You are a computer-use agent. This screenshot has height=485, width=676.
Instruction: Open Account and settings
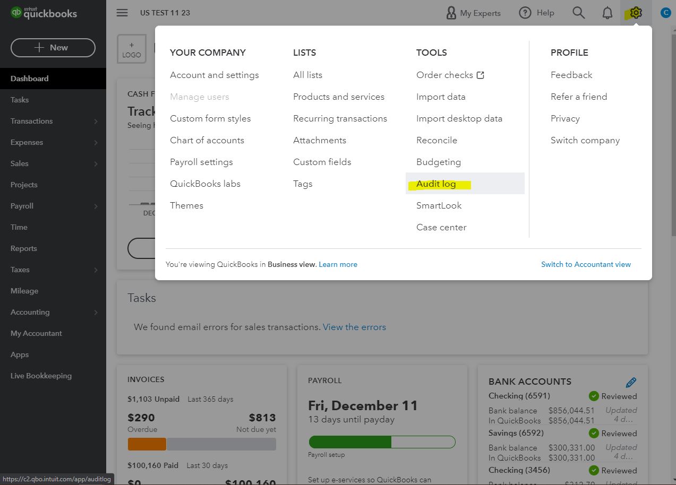215,75
